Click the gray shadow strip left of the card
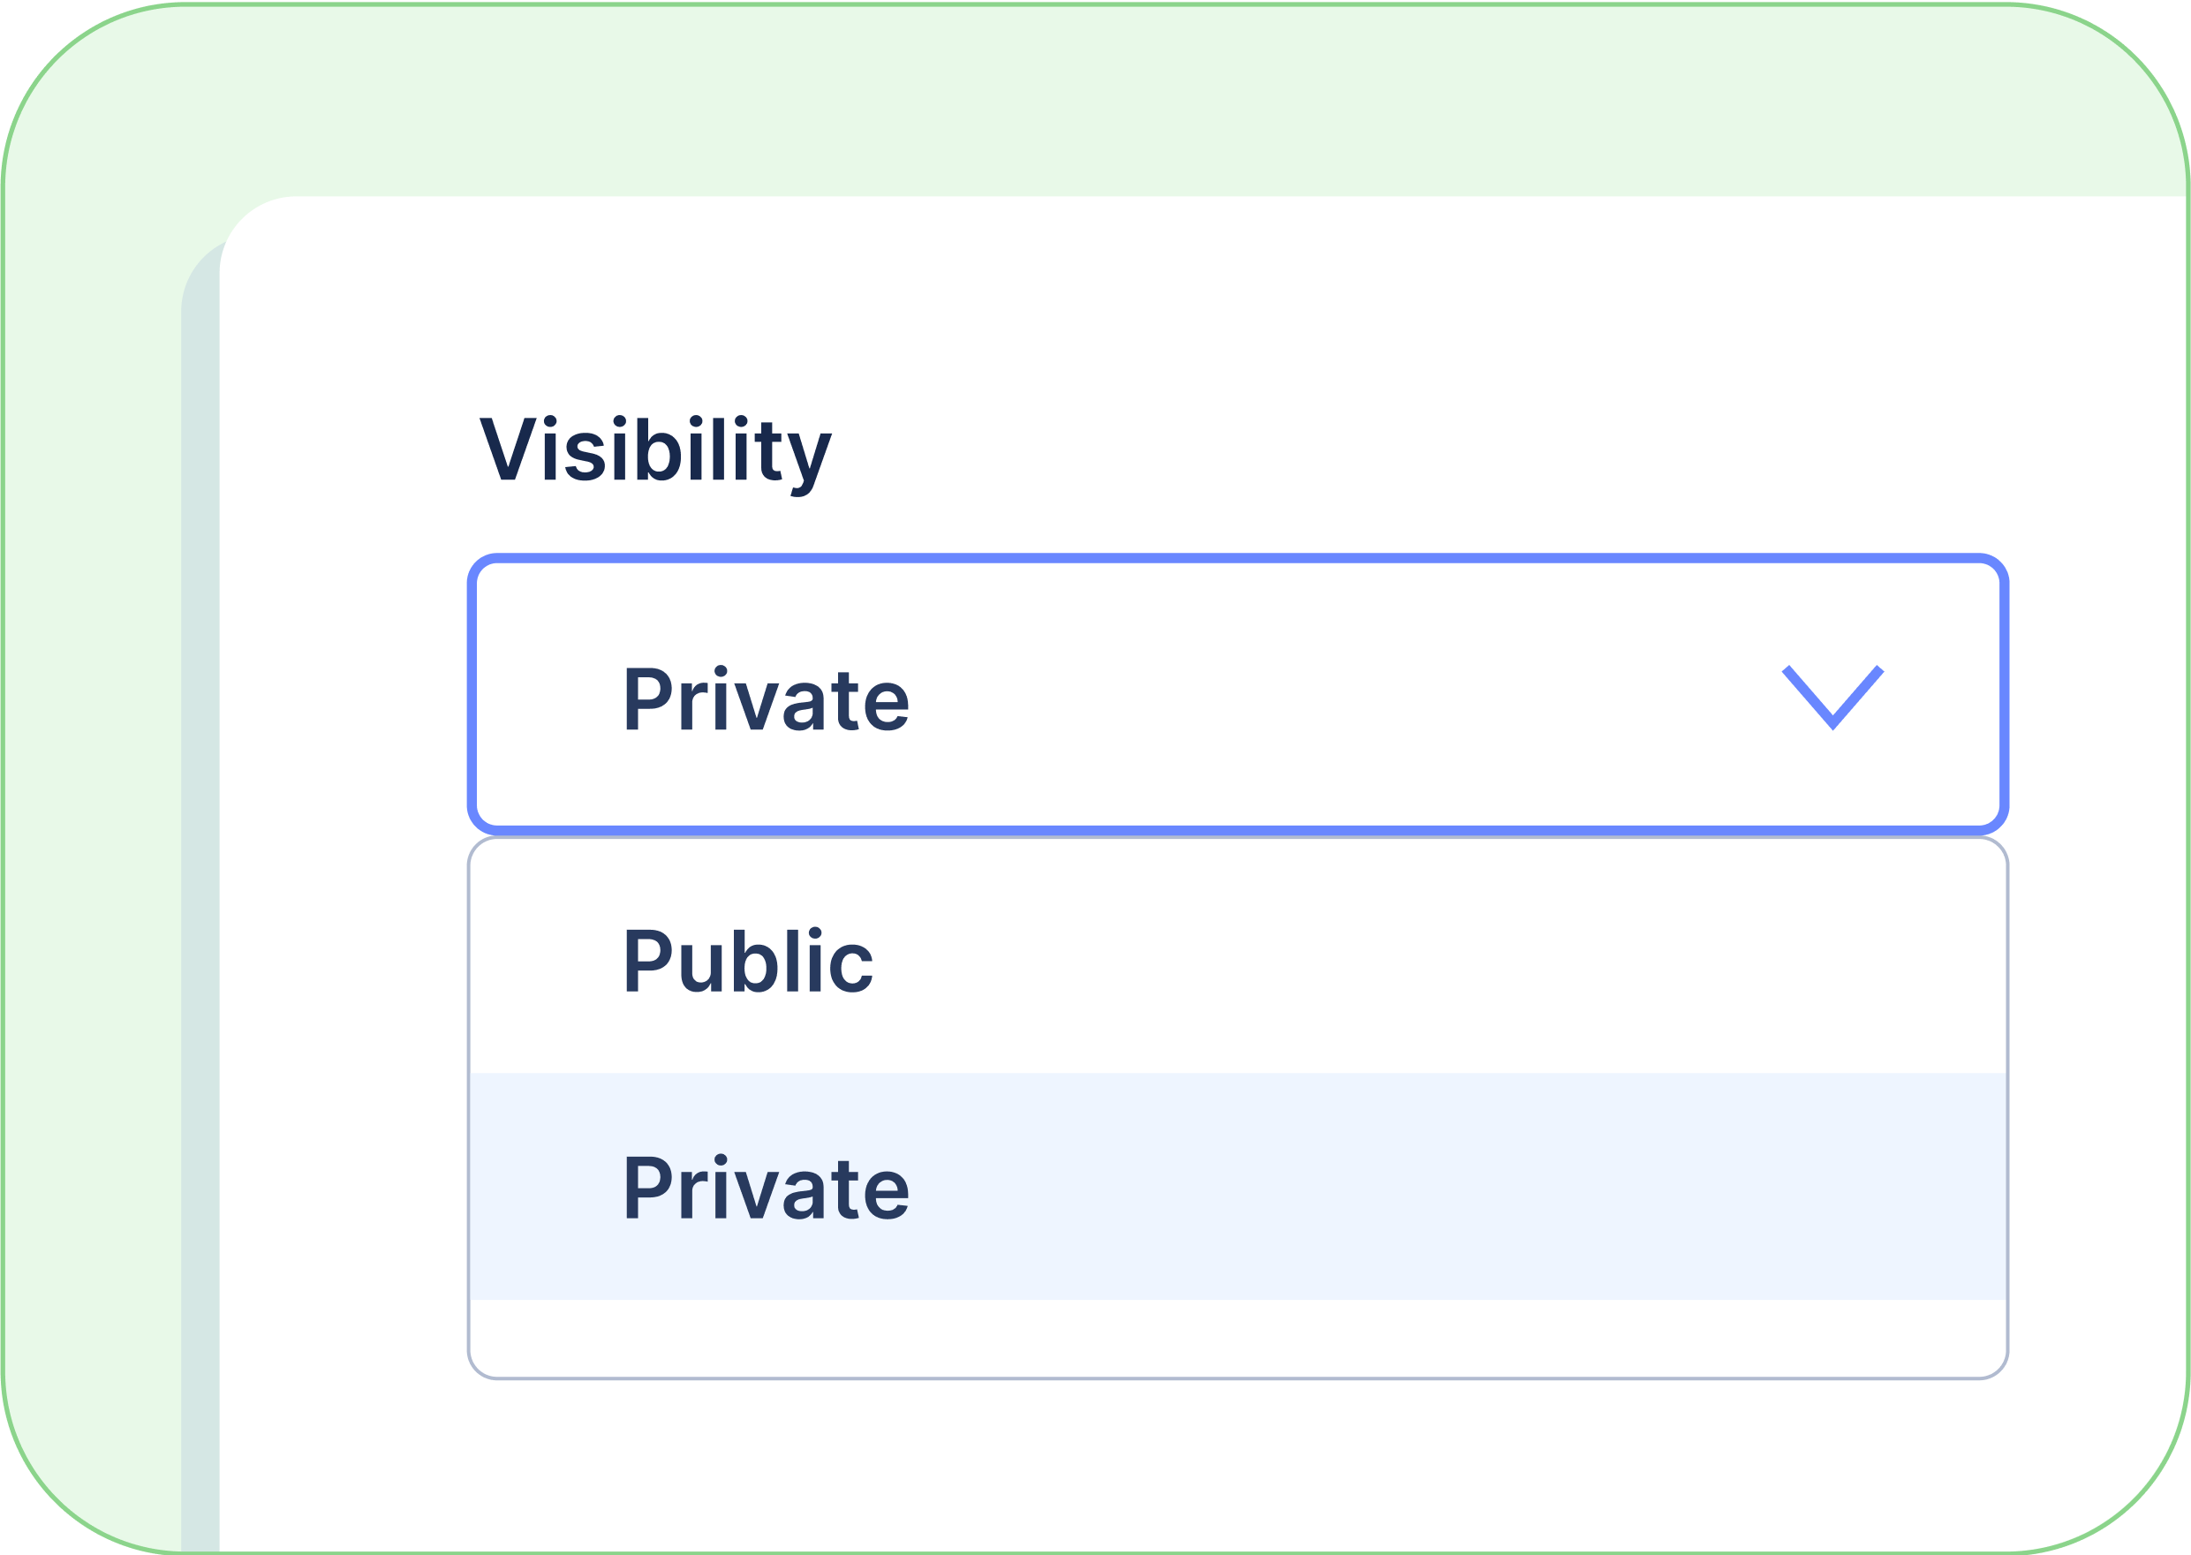The image size is (2191, 1555). tap(200, 862)
